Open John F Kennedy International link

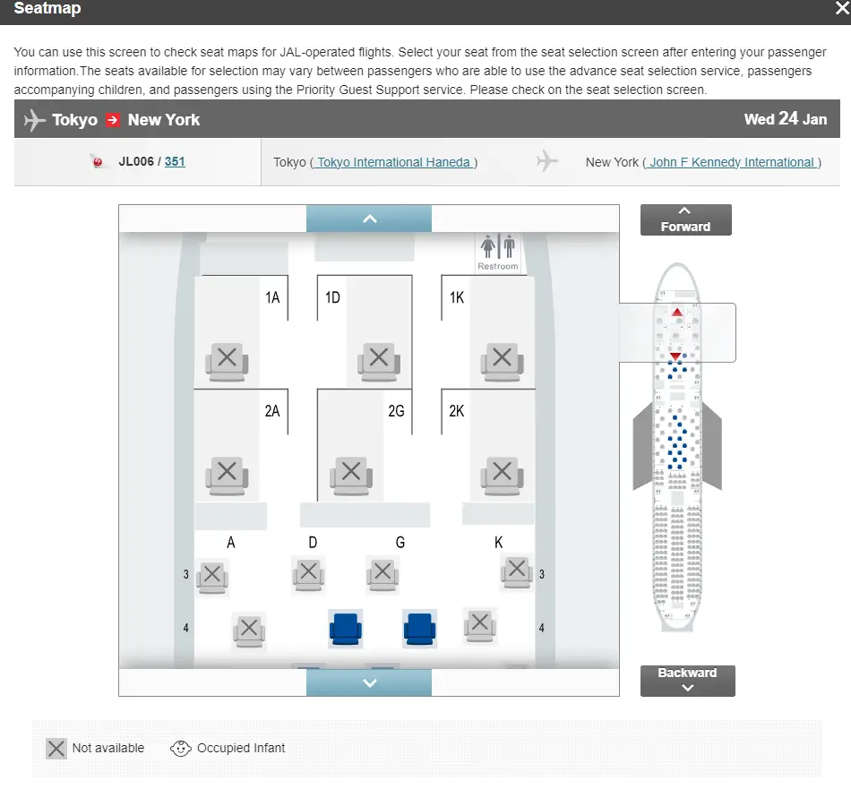pos(732,162)
